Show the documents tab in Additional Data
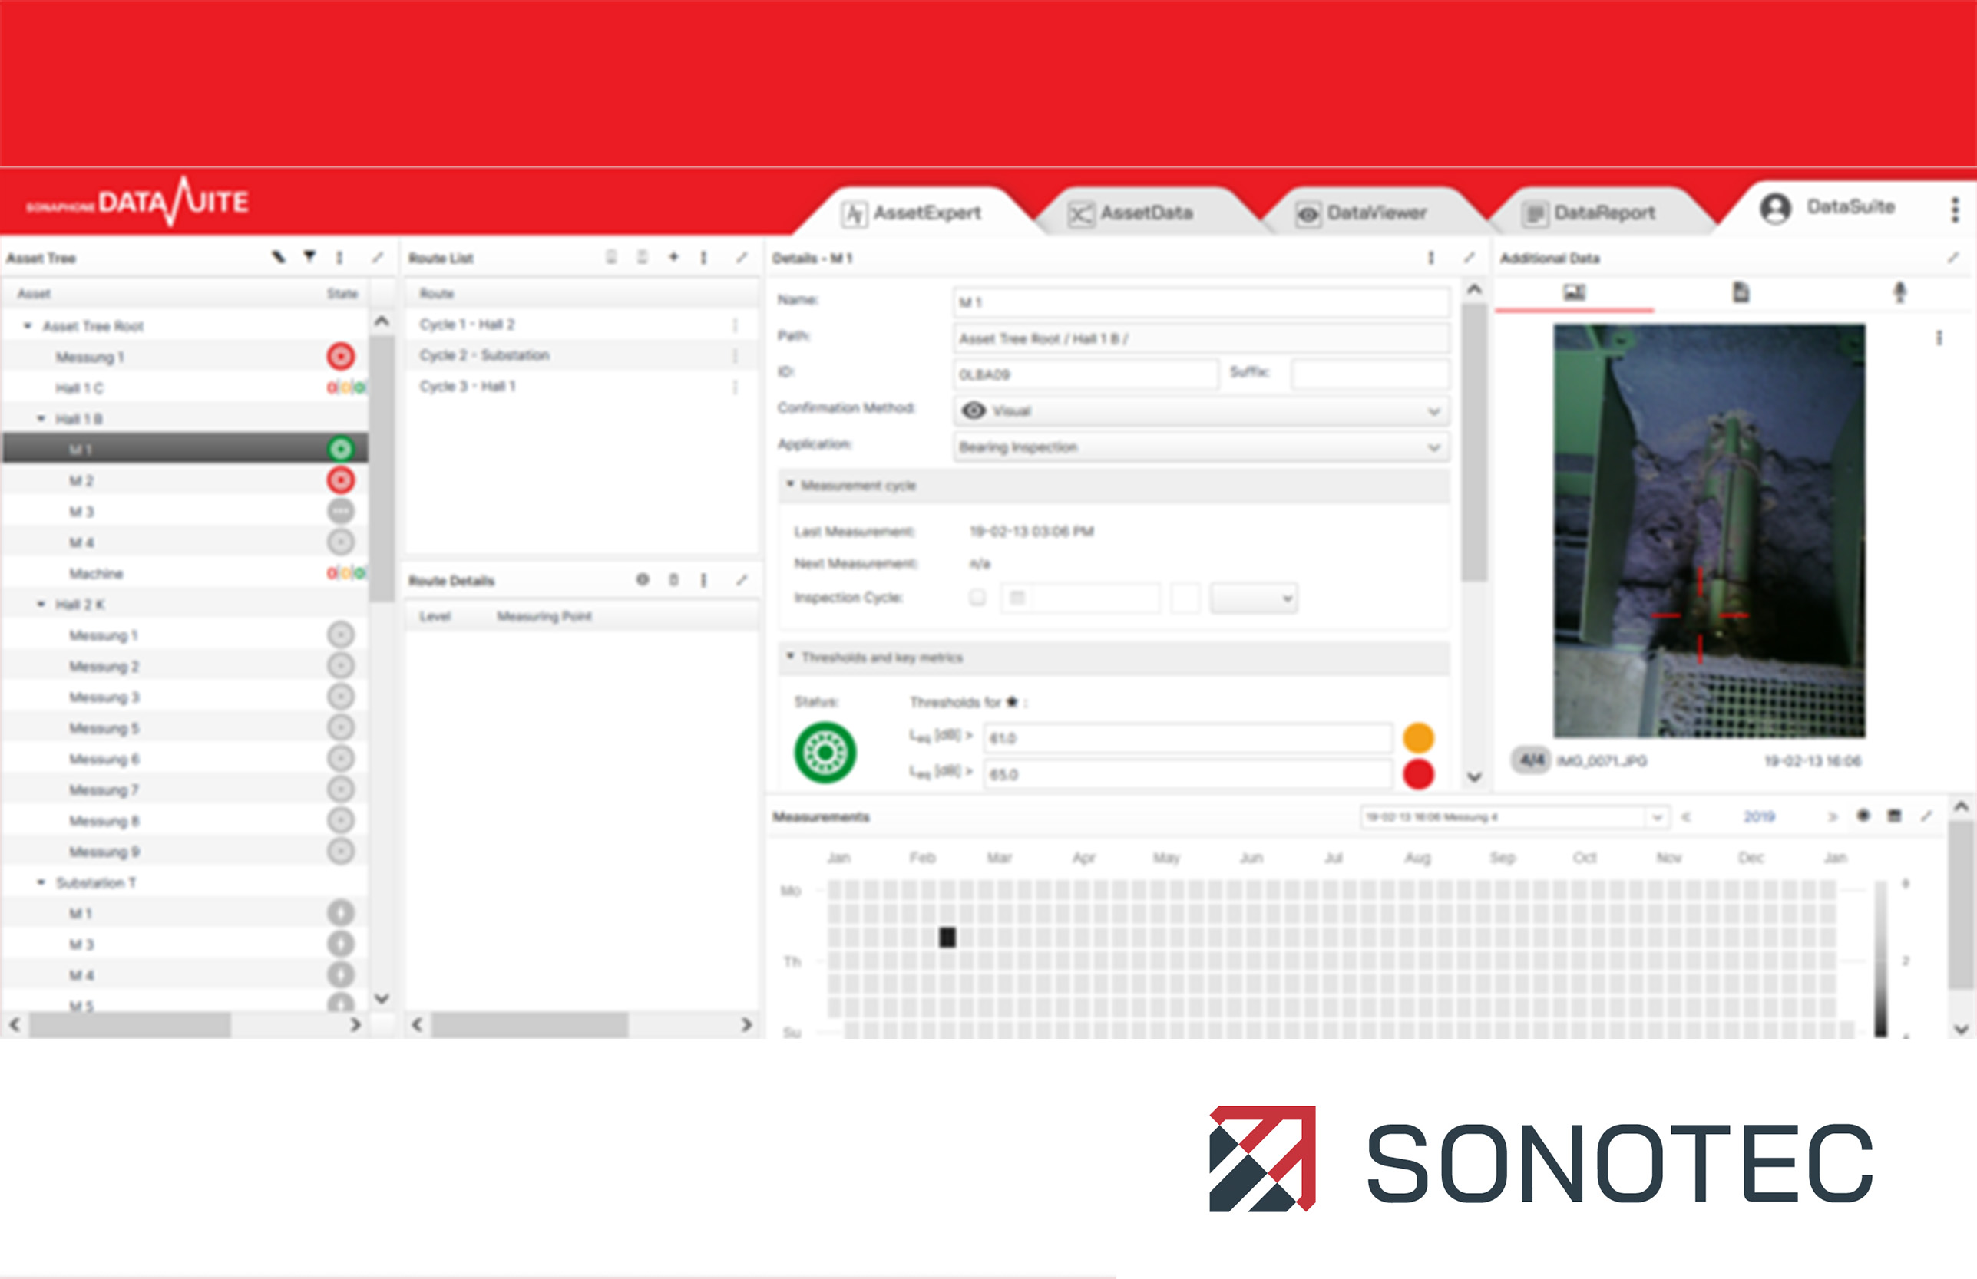This screenshot has height=1279, width=1977. coord(1741,292)
